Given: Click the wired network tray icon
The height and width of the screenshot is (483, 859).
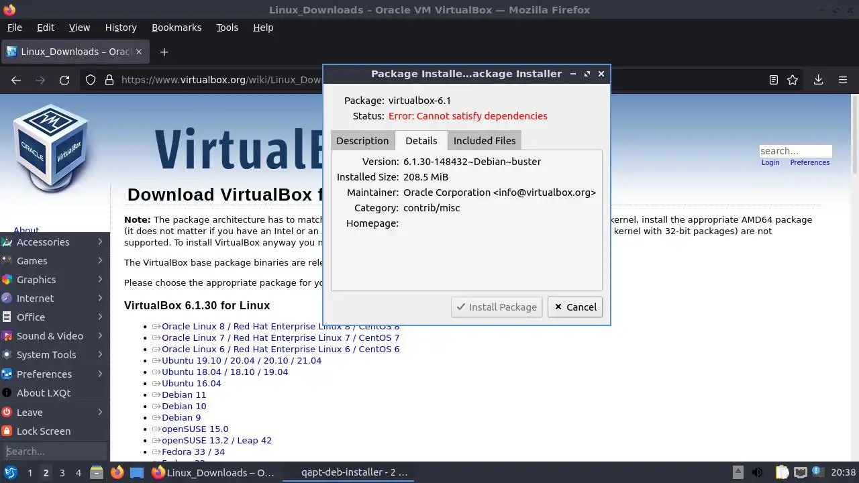Looking at the screenshot, I should (801, 472).
